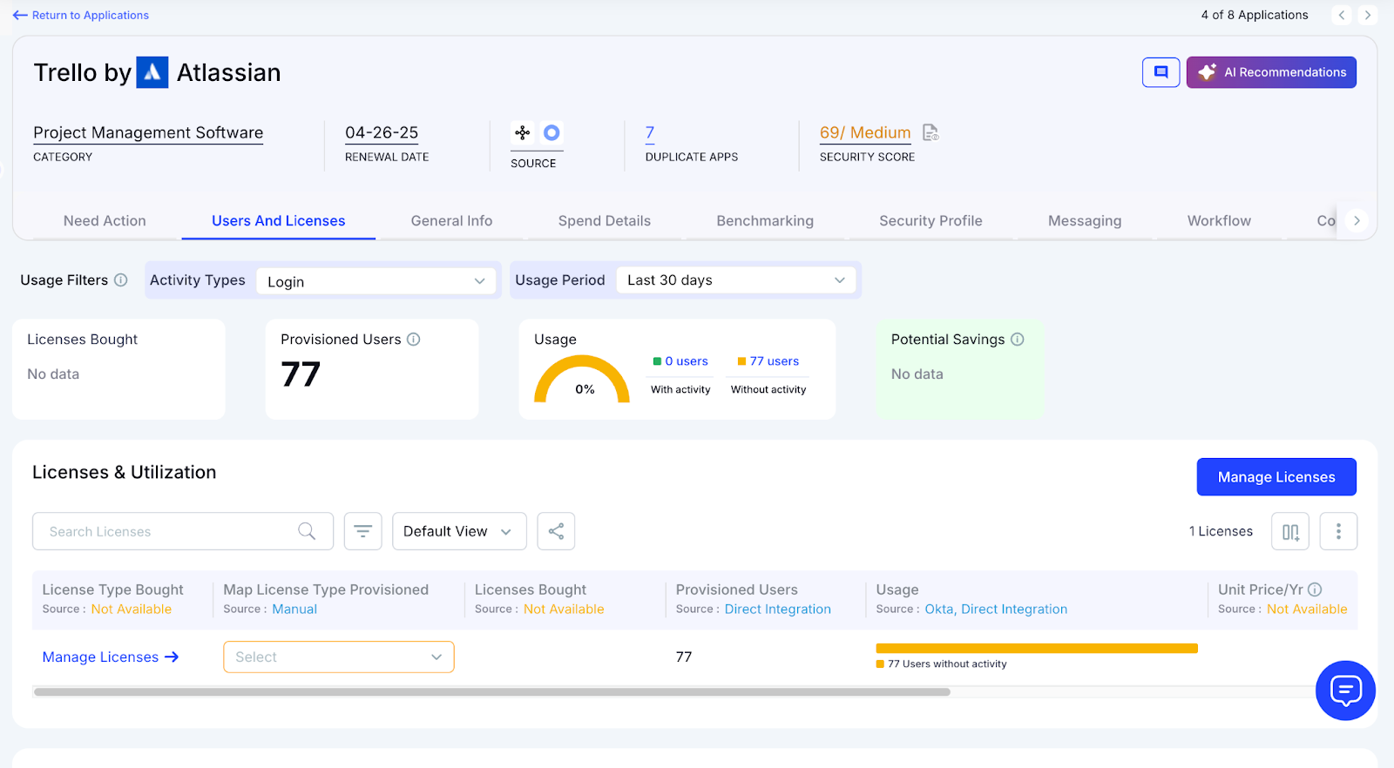Open the 7 duplicate apps link
1394x768 pixels.
[650, 133]
